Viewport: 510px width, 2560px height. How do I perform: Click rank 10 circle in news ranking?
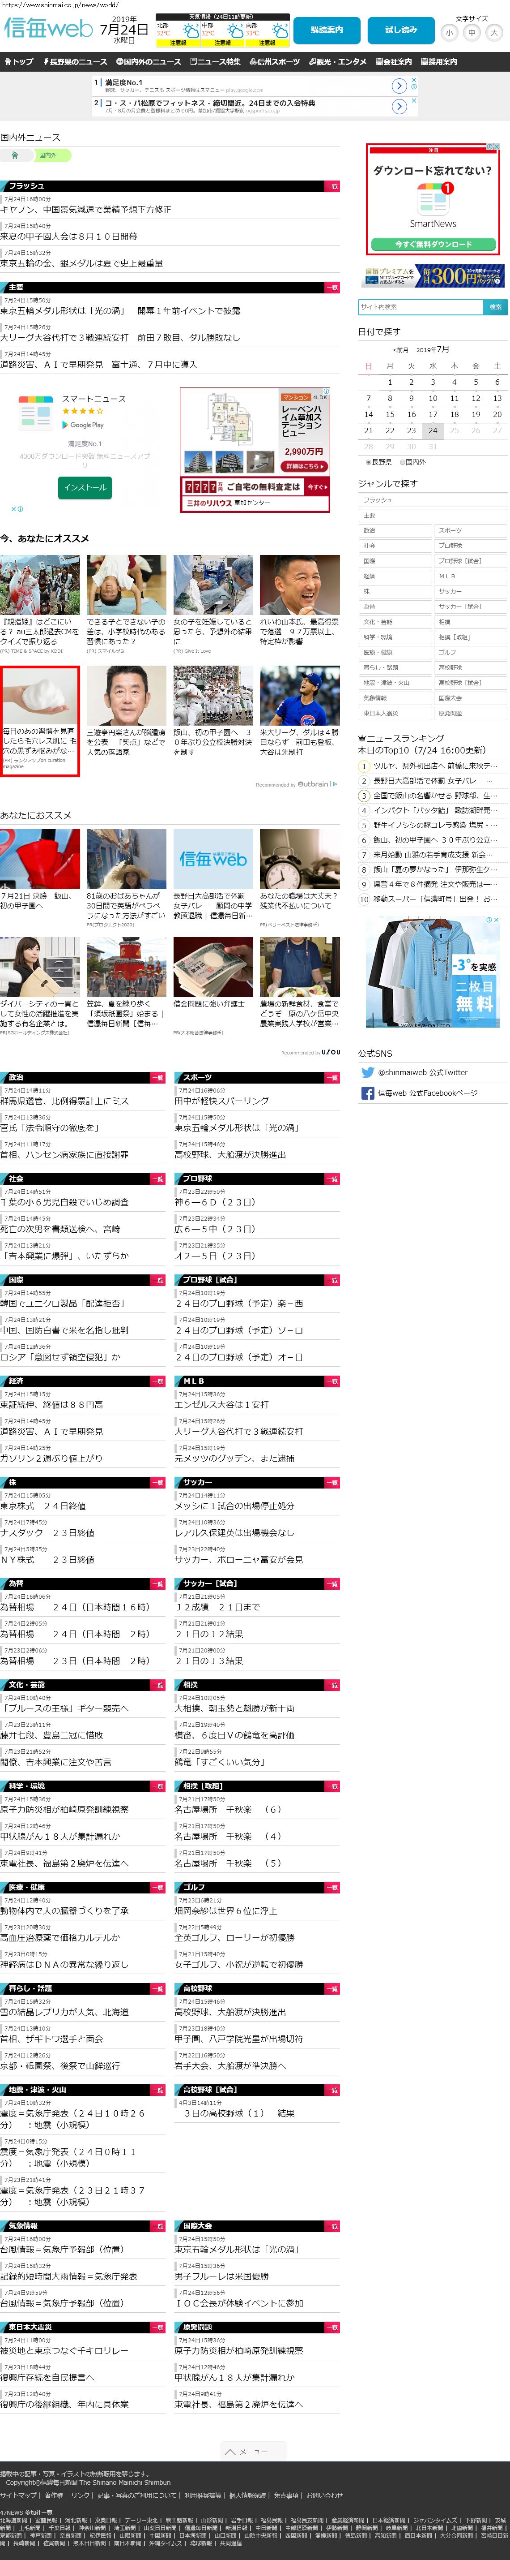(364, 899)
